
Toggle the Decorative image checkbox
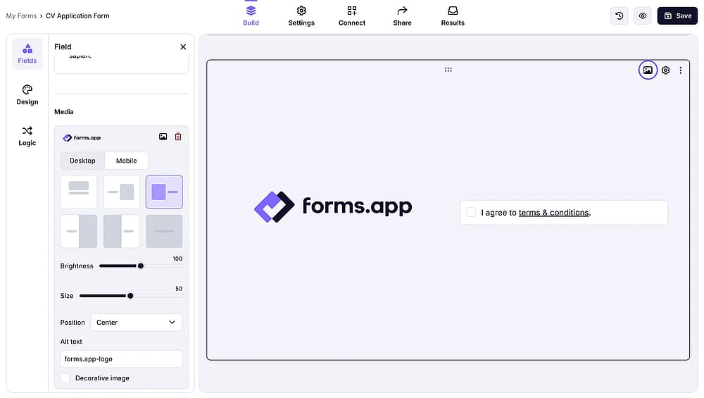point(65,378)
